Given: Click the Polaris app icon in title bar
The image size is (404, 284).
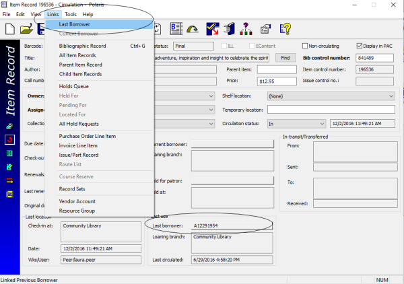Looking at the screenshot, I should point(4,5).
